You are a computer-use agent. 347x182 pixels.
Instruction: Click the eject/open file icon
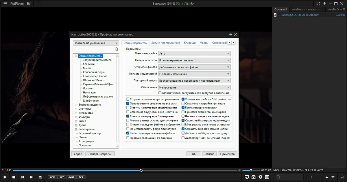40,177
